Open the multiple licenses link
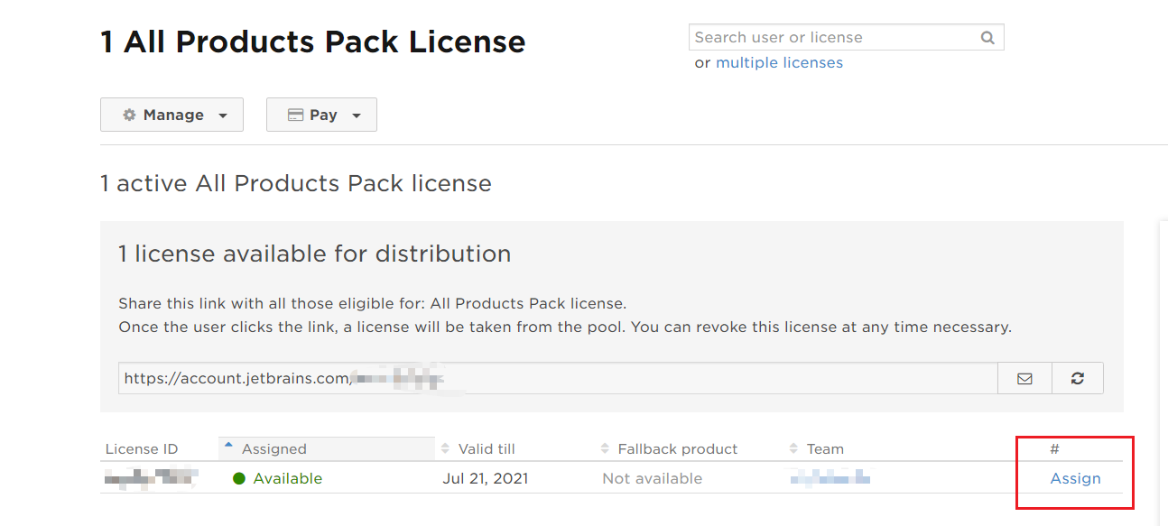The height and width of the screenshot is (526, 1168). click(779, 63)
